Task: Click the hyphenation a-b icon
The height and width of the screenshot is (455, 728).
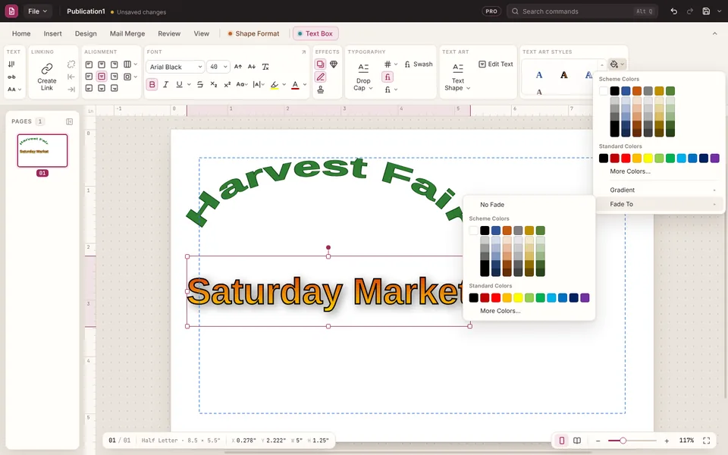Action: (x=11, y=77)
